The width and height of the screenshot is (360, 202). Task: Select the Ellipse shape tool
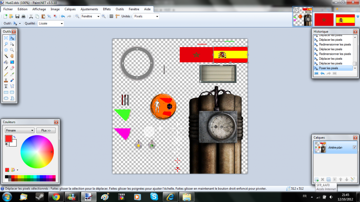point(6,98)
